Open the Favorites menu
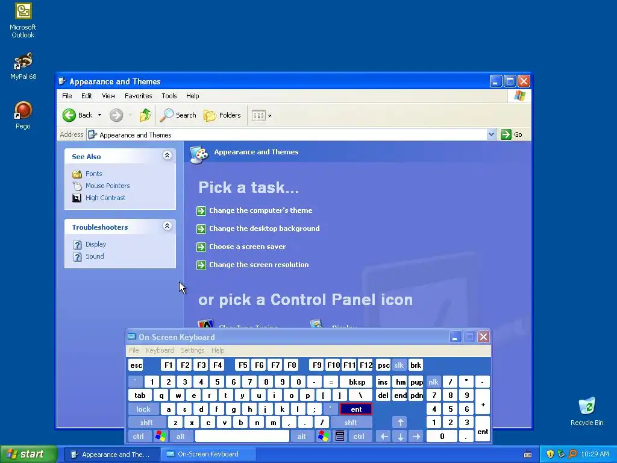 pos(138,96)
